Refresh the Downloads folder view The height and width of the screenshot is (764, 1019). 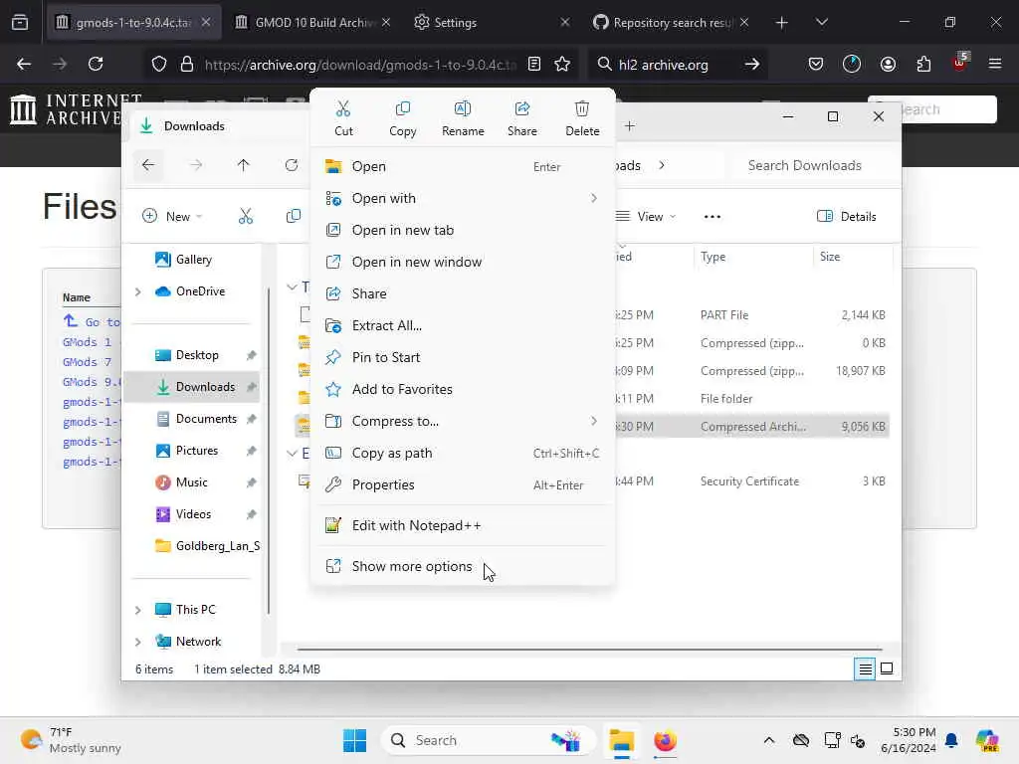(x=292, y=165)
